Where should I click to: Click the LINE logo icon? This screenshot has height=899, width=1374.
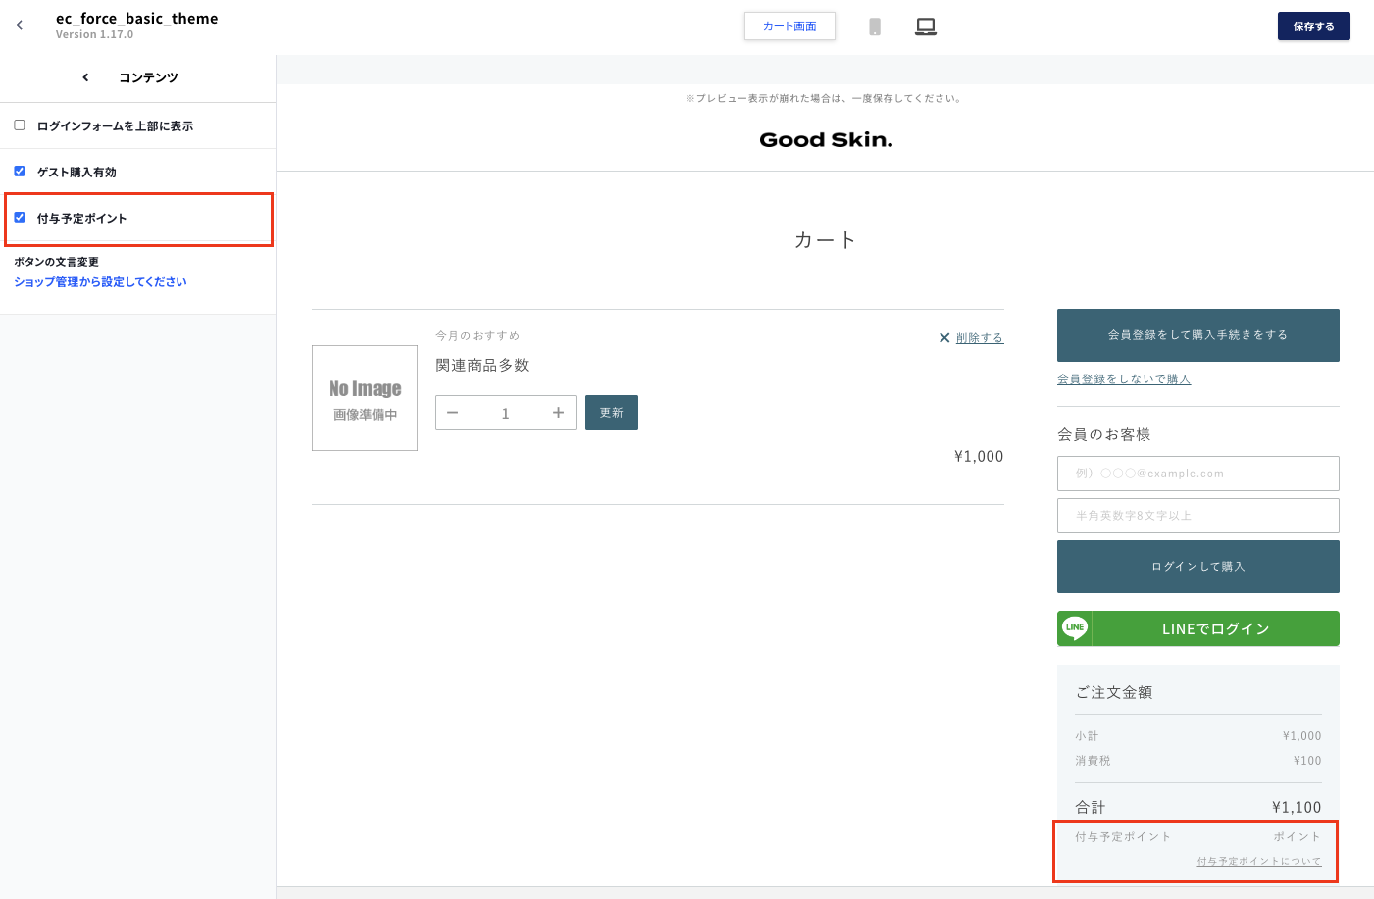[1075, 628]
